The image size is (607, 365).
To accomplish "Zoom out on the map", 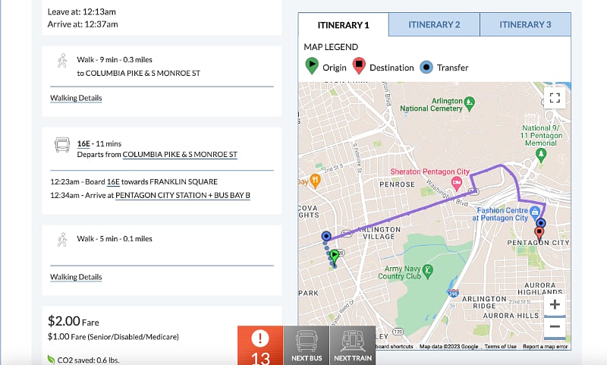I will click(555, 327).
